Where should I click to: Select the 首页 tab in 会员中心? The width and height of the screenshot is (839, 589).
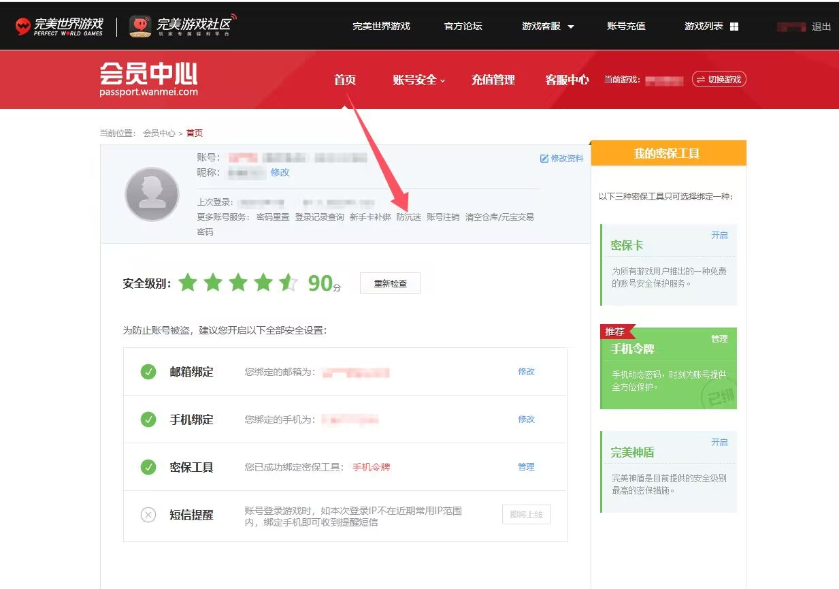(345, 80)
